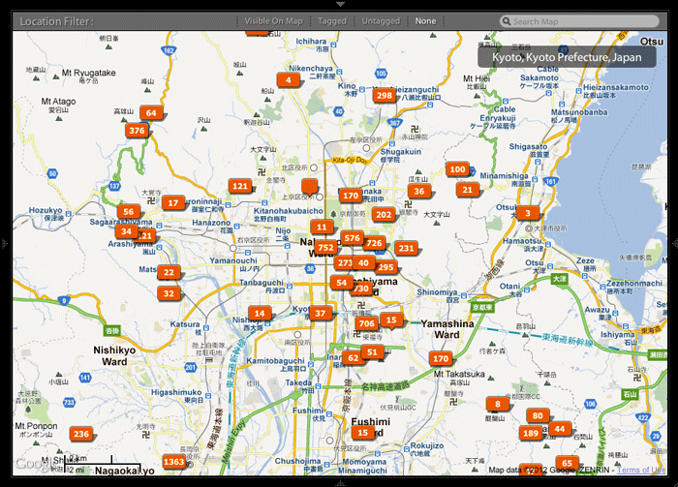Select the 100 photo cluster marker
The height and width of the screenshot is (487, 678).
(x=457, y=169)
